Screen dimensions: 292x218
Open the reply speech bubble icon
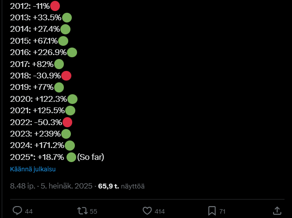pos(17,211)
